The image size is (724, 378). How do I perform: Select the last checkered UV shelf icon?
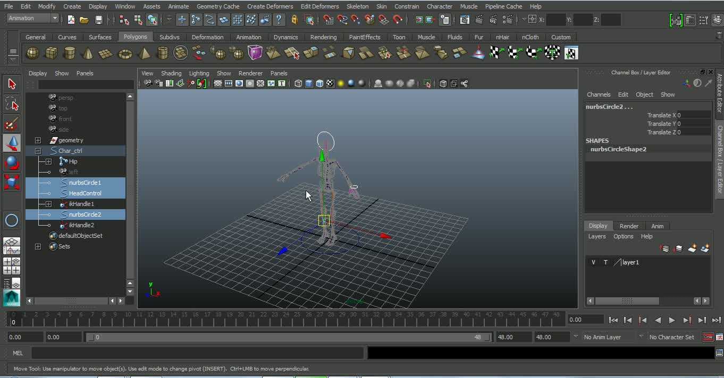click(571, 53)
